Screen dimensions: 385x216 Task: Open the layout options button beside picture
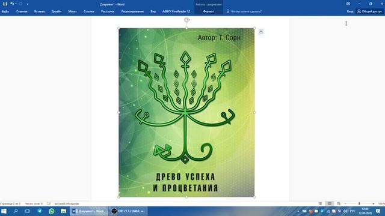pyautogui.click(x=261, y=32)
